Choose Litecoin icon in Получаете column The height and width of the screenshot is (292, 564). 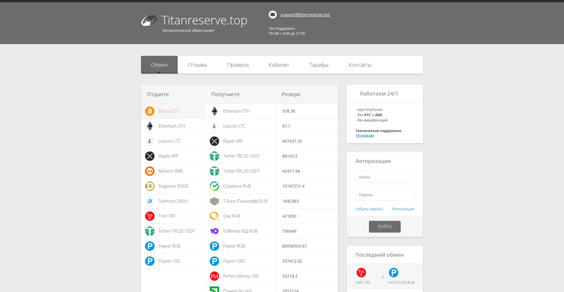pos(214,126)
